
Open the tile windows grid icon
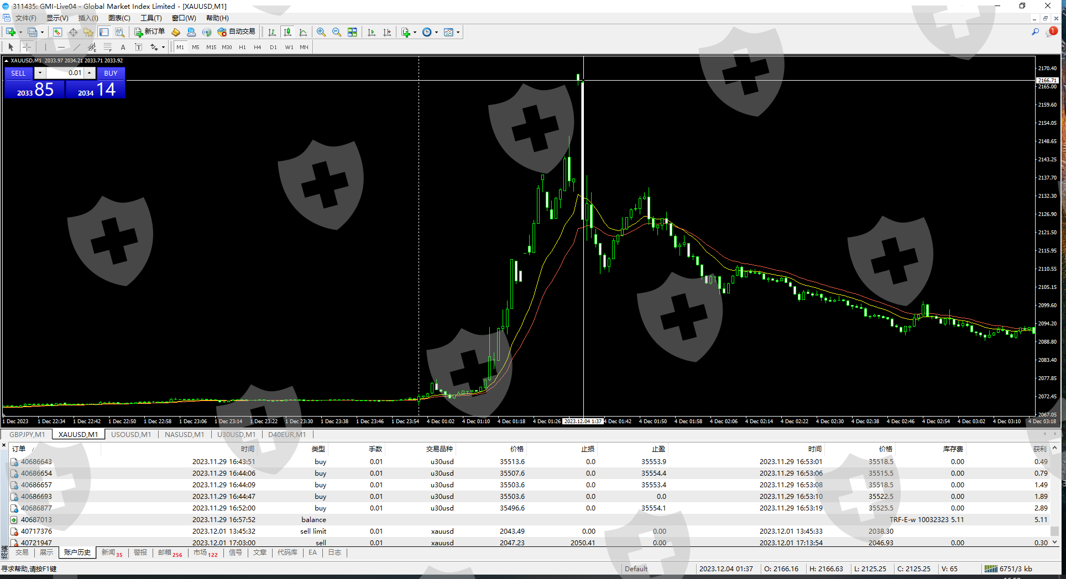click(x=352, y=32)
